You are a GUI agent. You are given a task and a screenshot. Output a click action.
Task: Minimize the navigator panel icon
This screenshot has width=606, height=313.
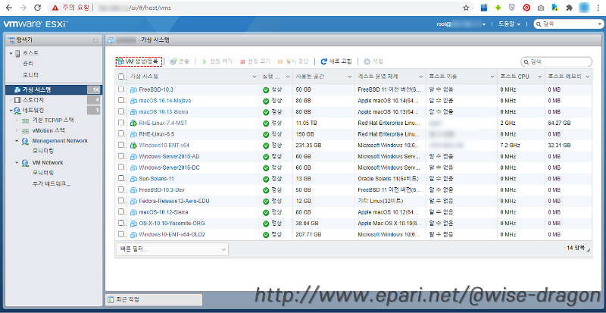coord(95,40)
